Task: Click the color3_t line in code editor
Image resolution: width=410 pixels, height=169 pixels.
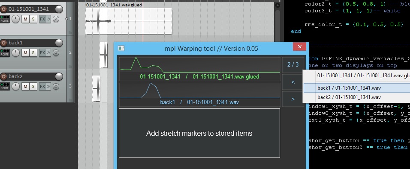Action: (x=352, y=11)
